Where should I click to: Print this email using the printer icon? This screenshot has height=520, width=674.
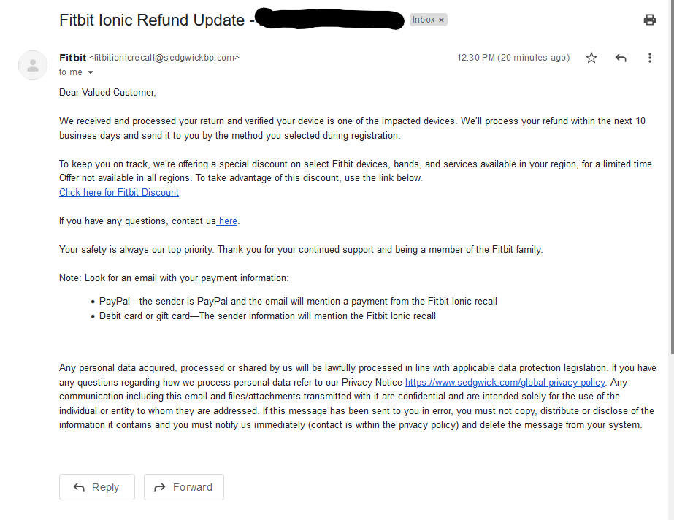(649, 20)
